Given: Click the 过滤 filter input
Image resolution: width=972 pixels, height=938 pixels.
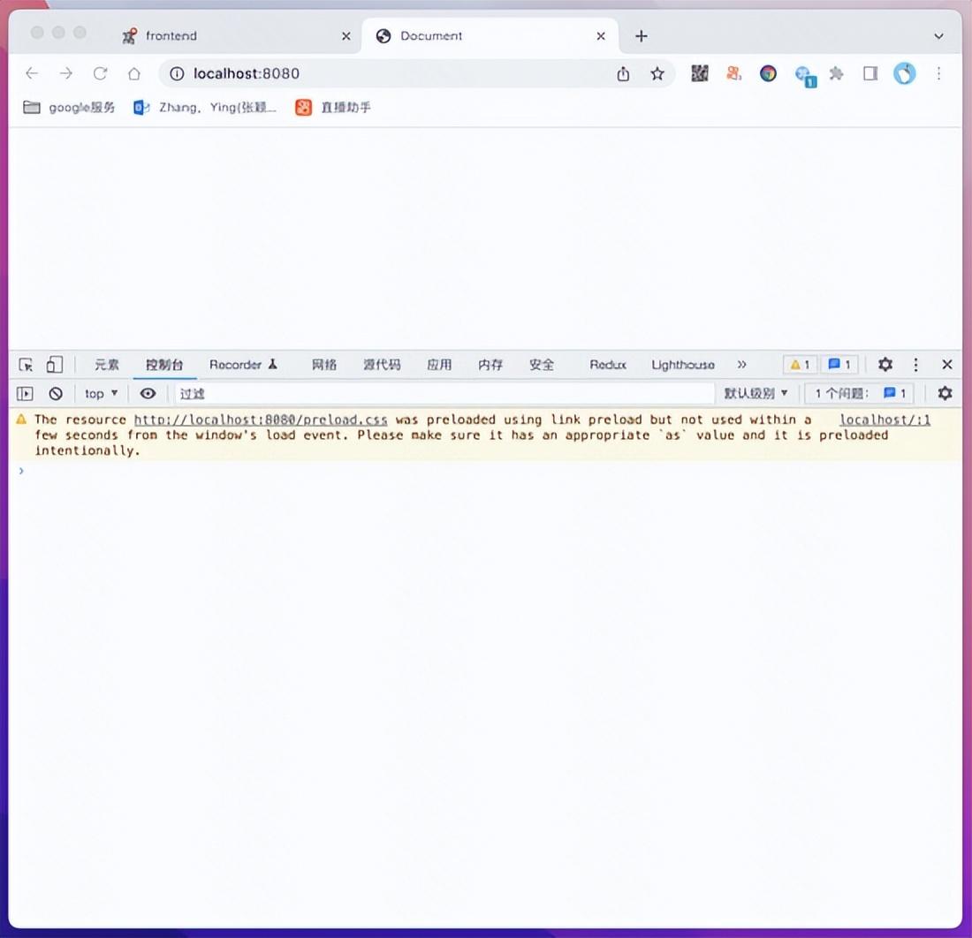Looking at the screenshot, I should coord(444,393).
